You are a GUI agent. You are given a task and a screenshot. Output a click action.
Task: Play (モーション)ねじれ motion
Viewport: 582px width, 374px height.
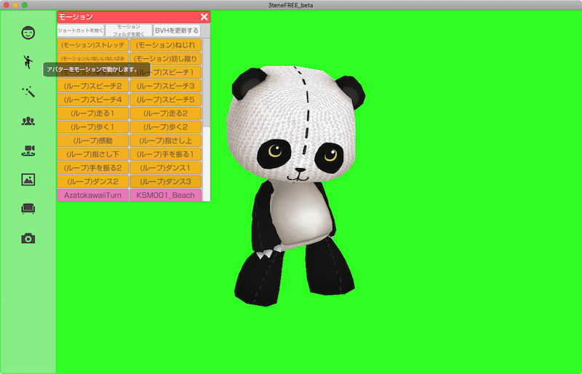coord(166,45)
